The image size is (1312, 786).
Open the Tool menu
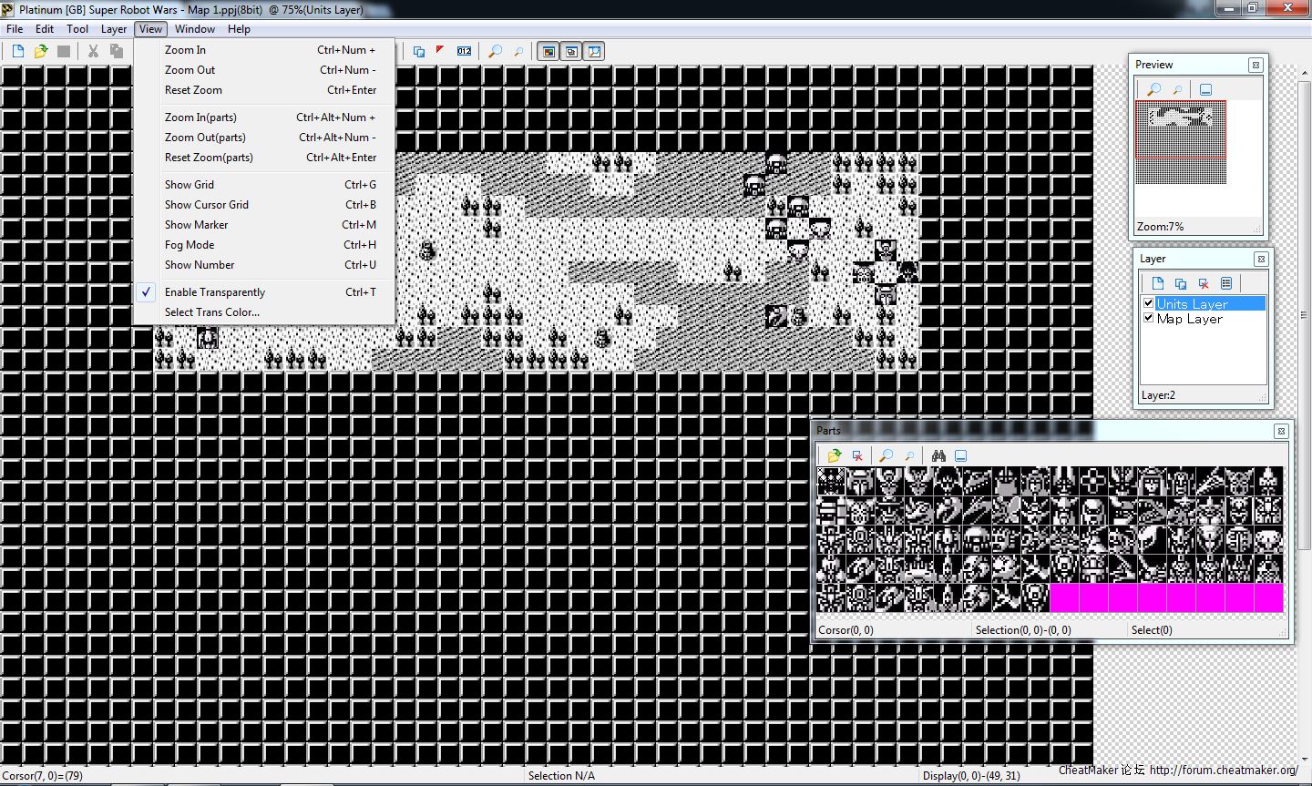[77, 29]
